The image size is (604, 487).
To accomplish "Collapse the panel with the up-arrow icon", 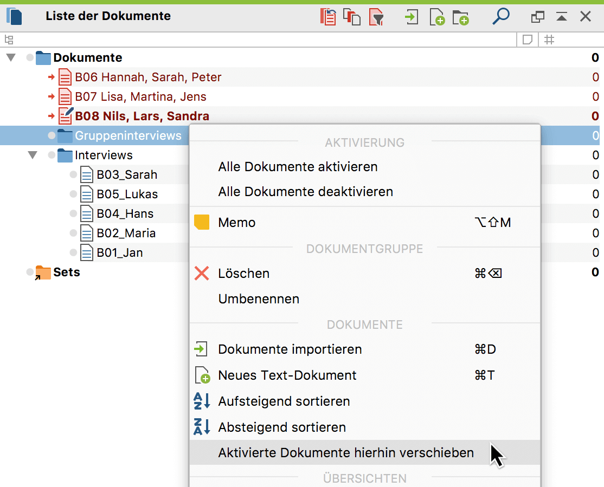I will pos(562,17).
